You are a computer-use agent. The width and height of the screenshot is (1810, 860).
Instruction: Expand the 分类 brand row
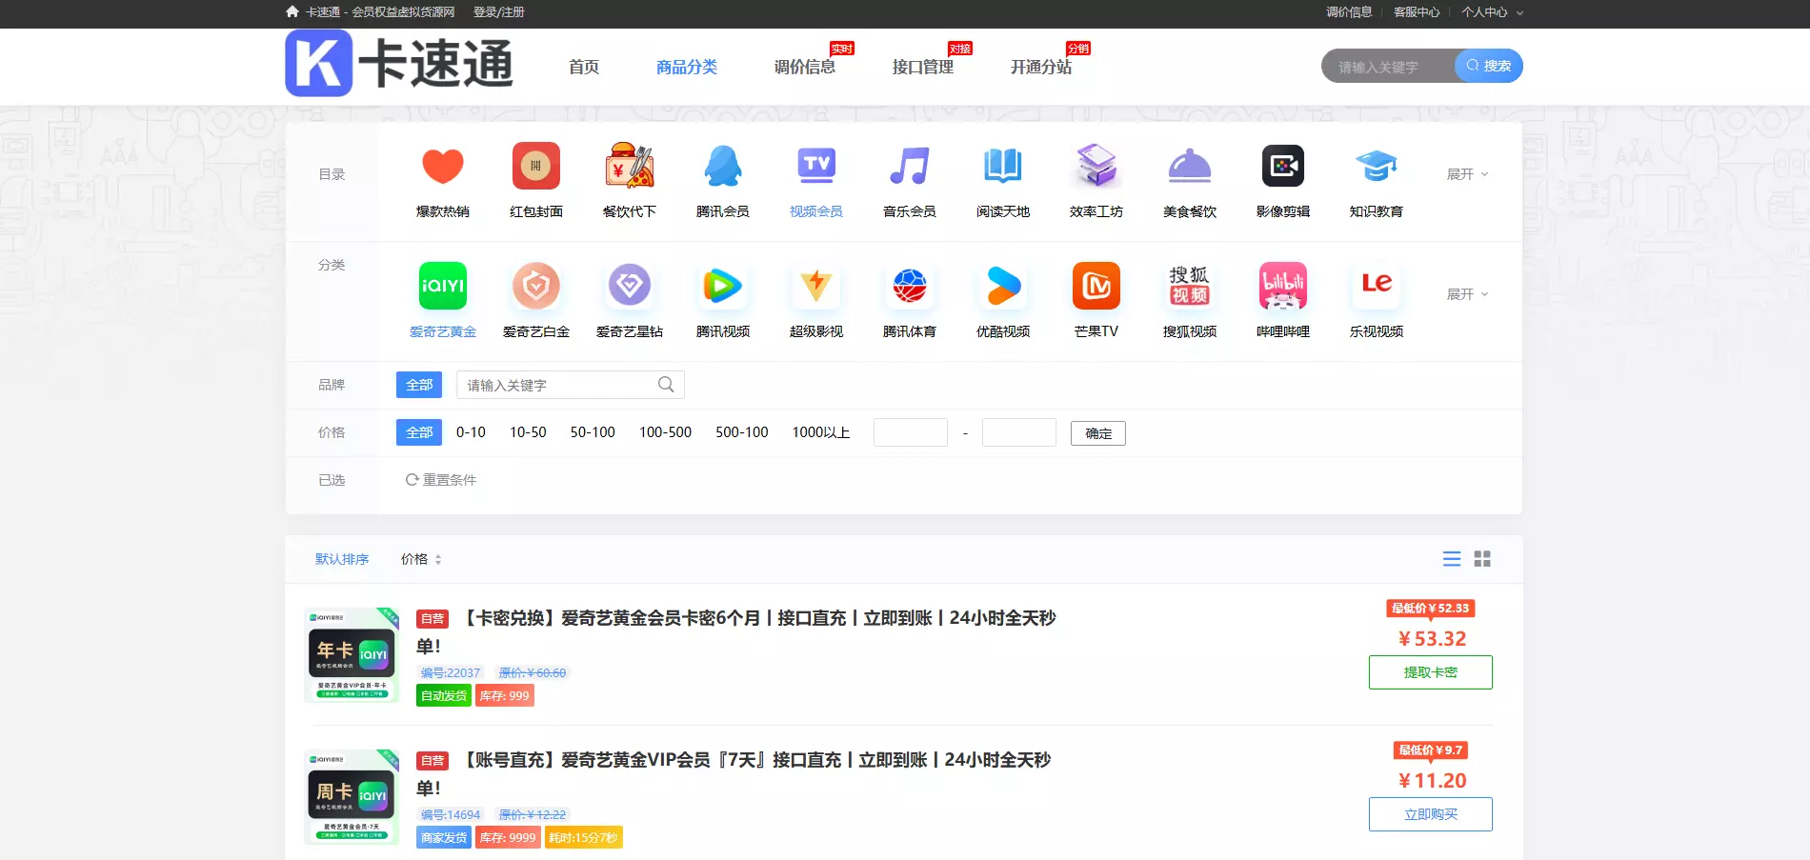1468,294
